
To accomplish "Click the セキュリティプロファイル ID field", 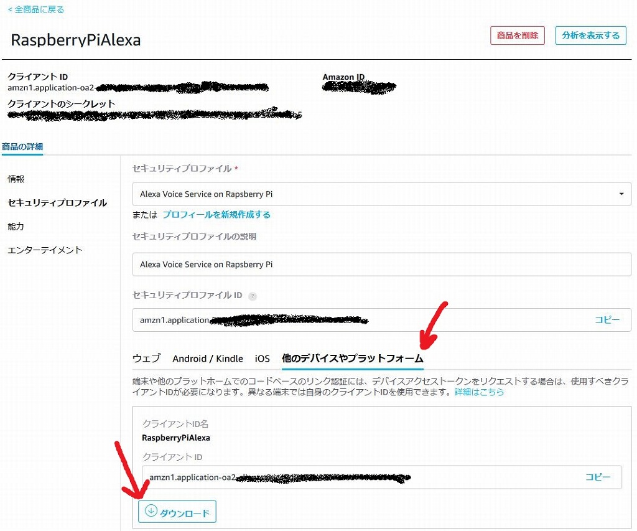I will coord(382,320).
